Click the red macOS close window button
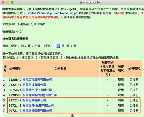This screenshot has width=144, height=117. [3, 2]
